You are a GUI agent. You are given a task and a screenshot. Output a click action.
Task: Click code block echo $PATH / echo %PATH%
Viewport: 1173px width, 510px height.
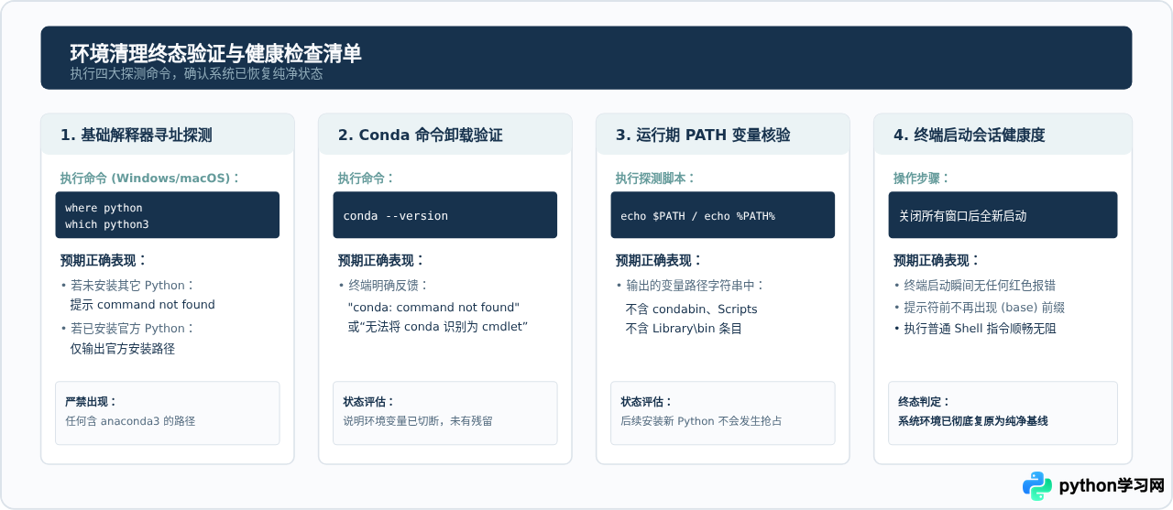722,215
